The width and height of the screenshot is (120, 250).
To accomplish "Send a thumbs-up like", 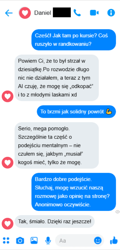I will 114,240.
